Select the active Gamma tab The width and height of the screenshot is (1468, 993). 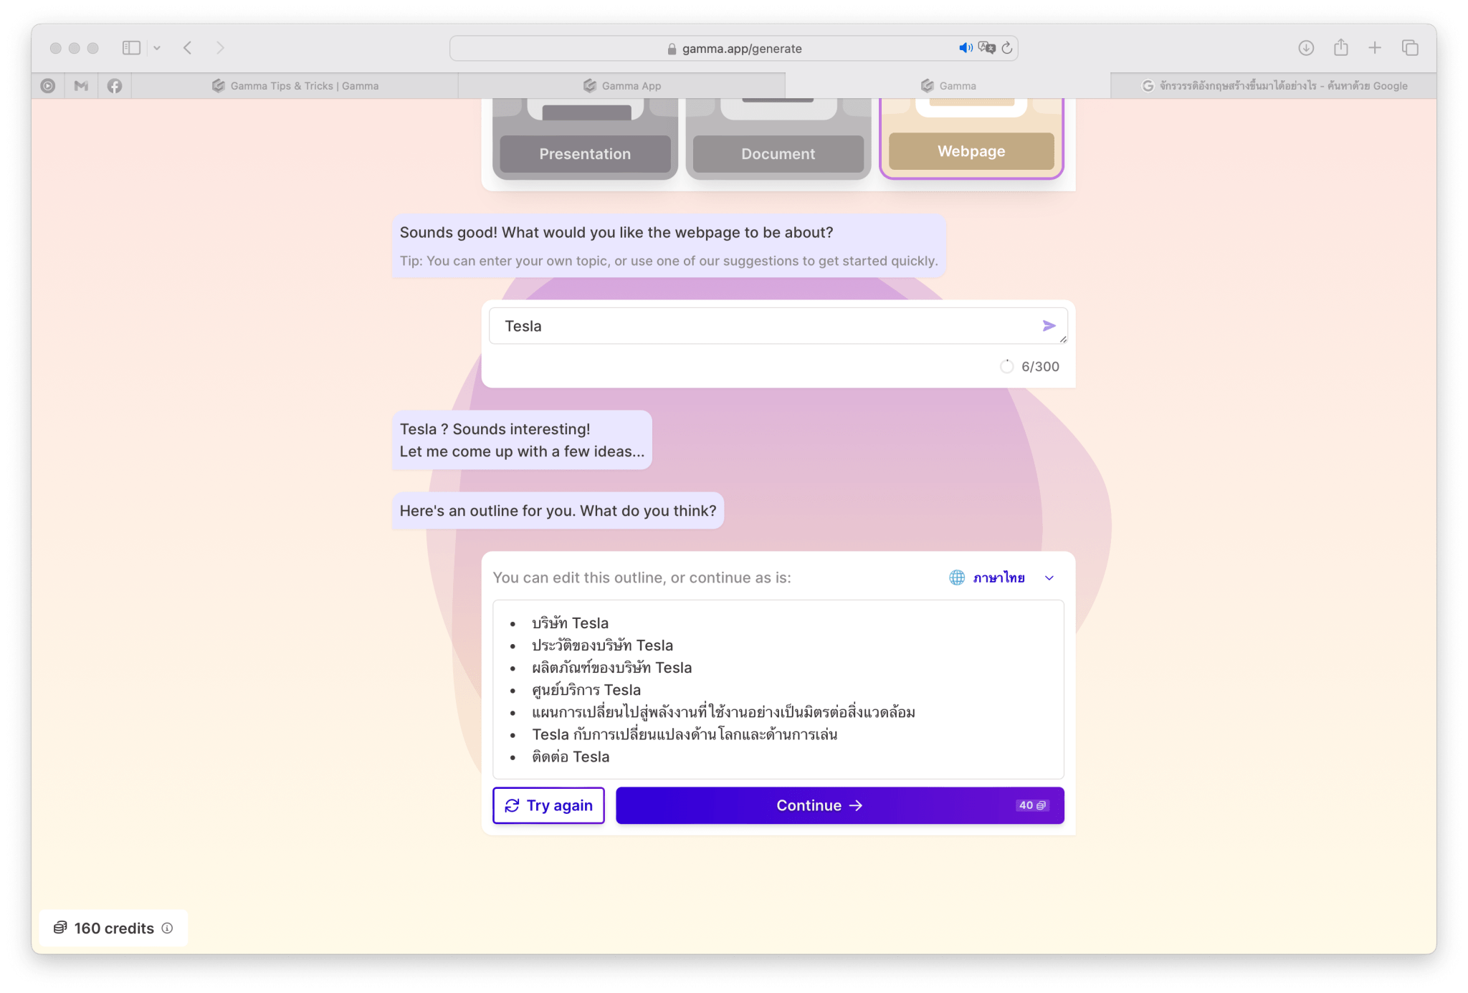click(948, 86)
